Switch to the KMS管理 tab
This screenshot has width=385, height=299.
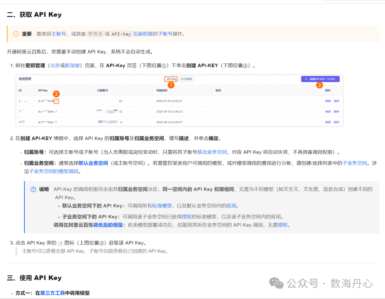[x=186, y=79]
